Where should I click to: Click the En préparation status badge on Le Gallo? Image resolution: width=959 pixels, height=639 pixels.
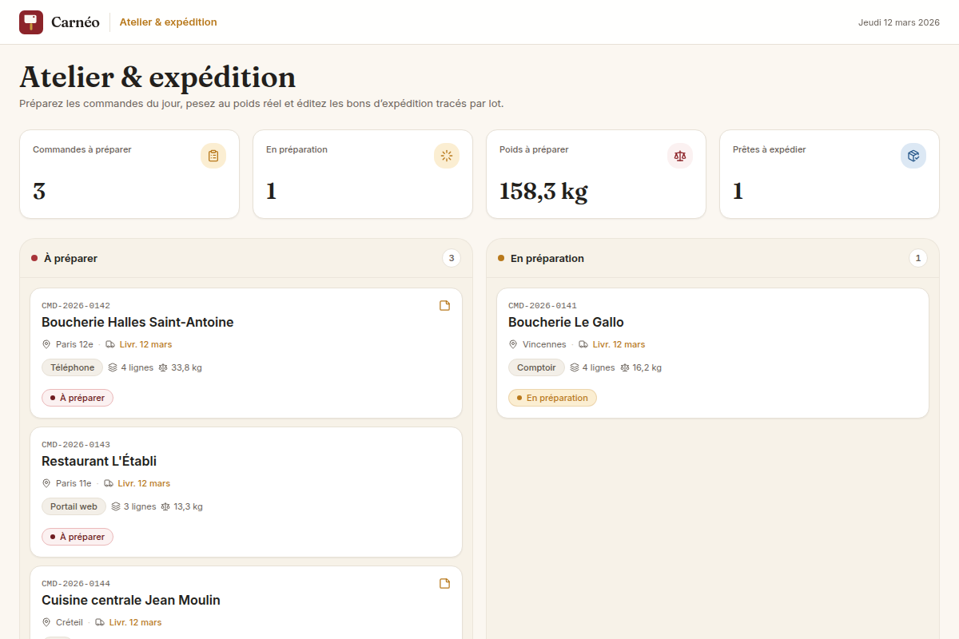[552, 398]
